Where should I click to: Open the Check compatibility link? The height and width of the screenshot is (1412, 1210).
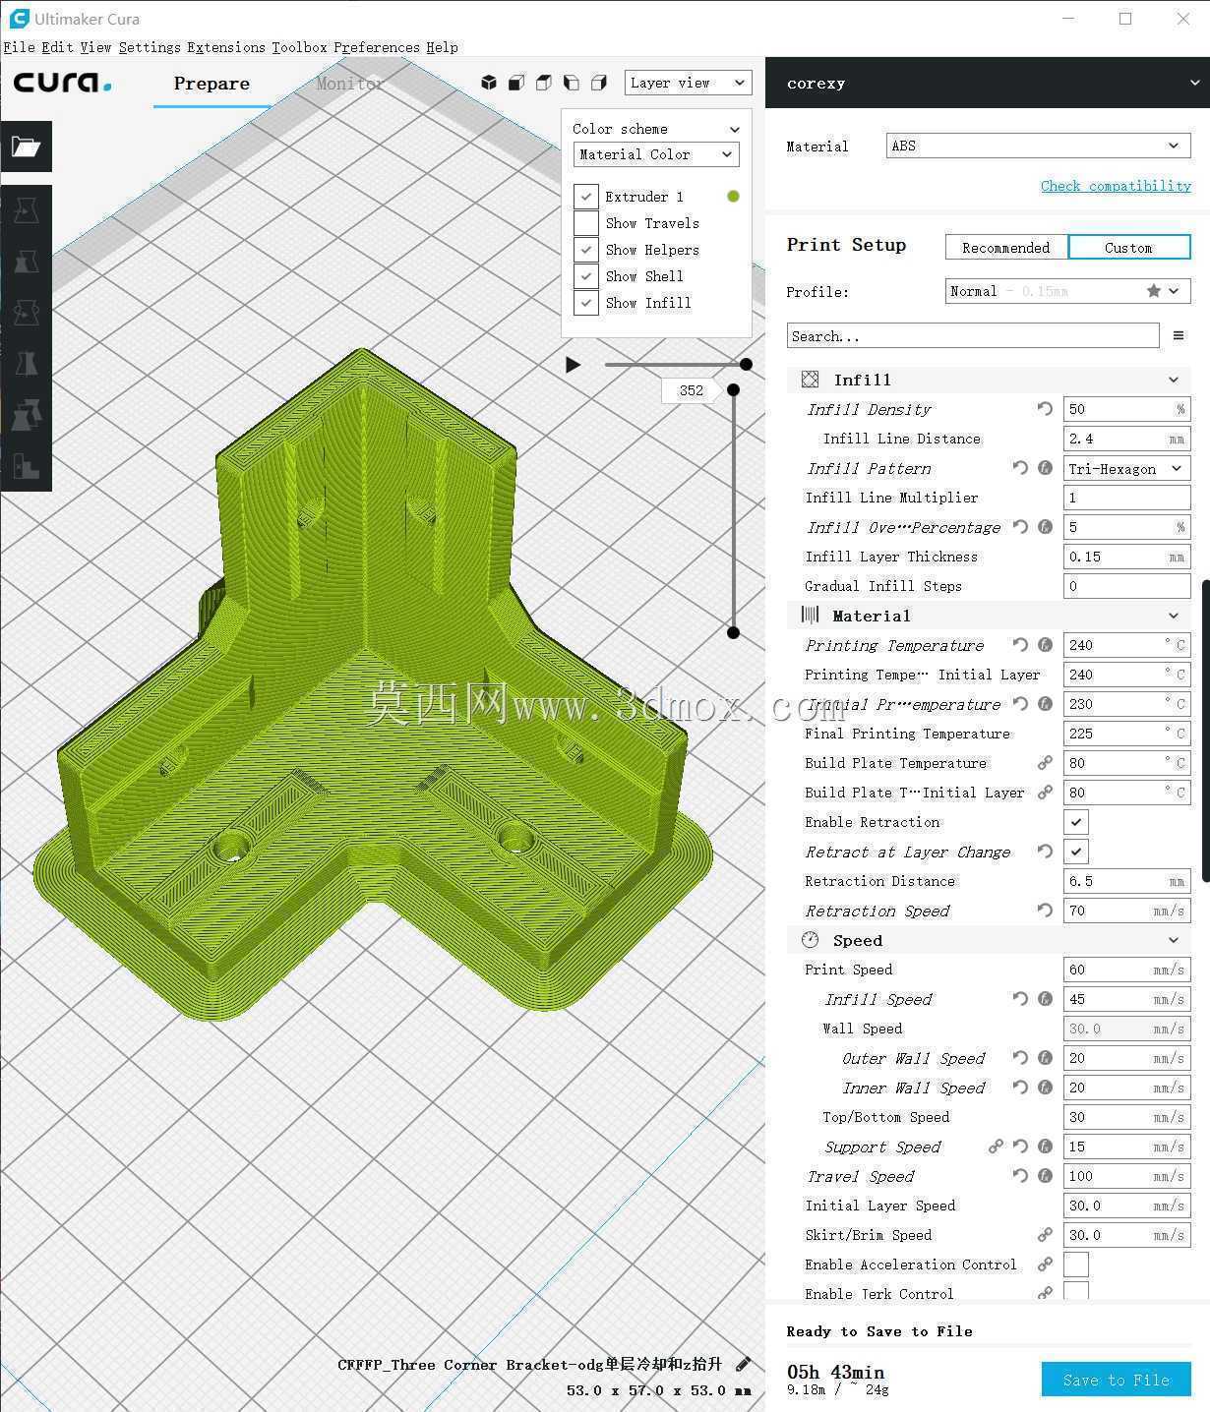tap(1116, 186)
